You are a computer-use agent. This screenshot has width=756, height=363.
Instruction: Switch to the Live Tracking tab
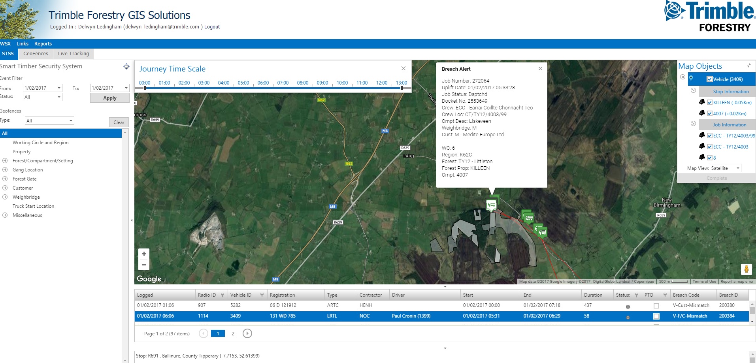(x=74, y=54)
